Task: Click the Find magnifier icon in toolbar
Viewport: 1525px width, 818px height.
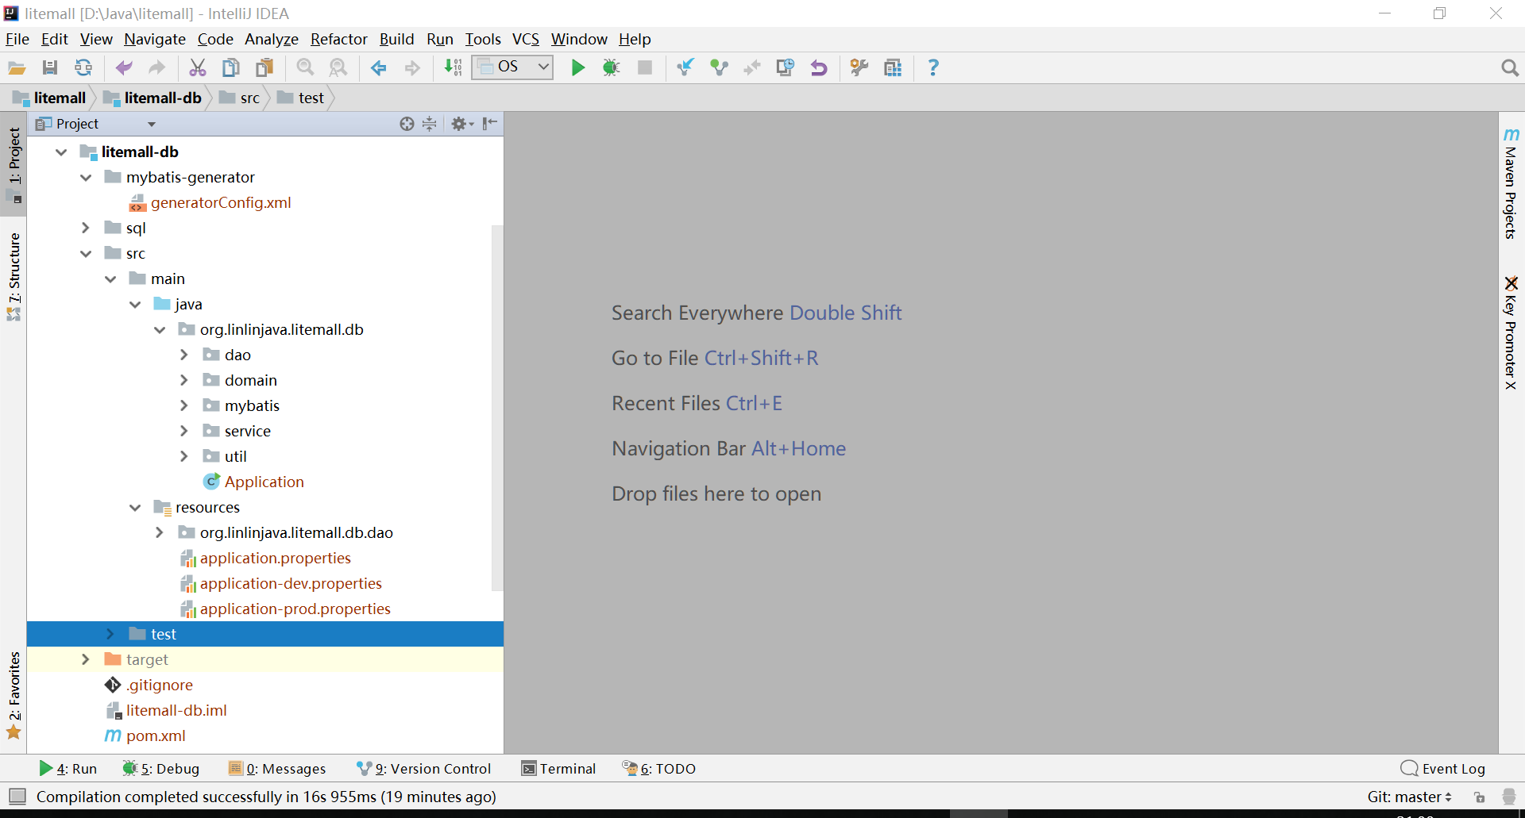Action: coord(305,68)
